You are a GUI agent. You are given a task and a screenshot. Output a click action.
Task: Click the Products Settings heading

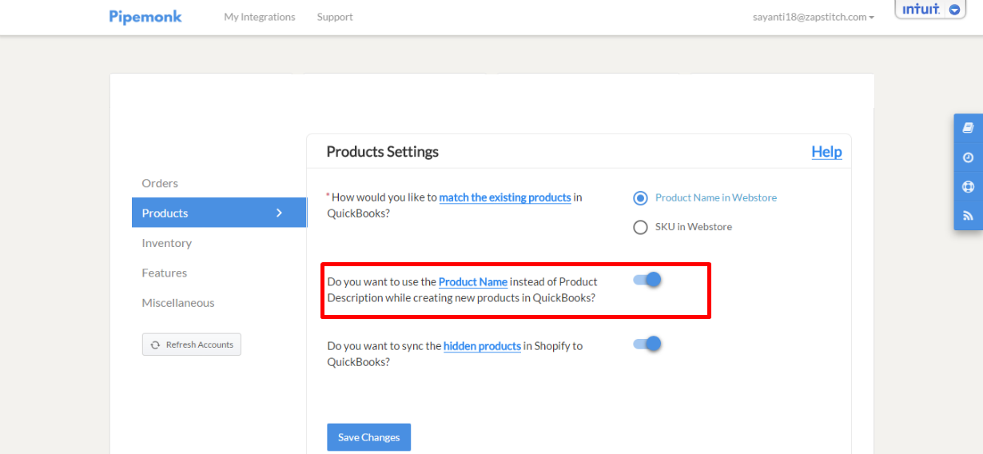[x=383, y=151]
